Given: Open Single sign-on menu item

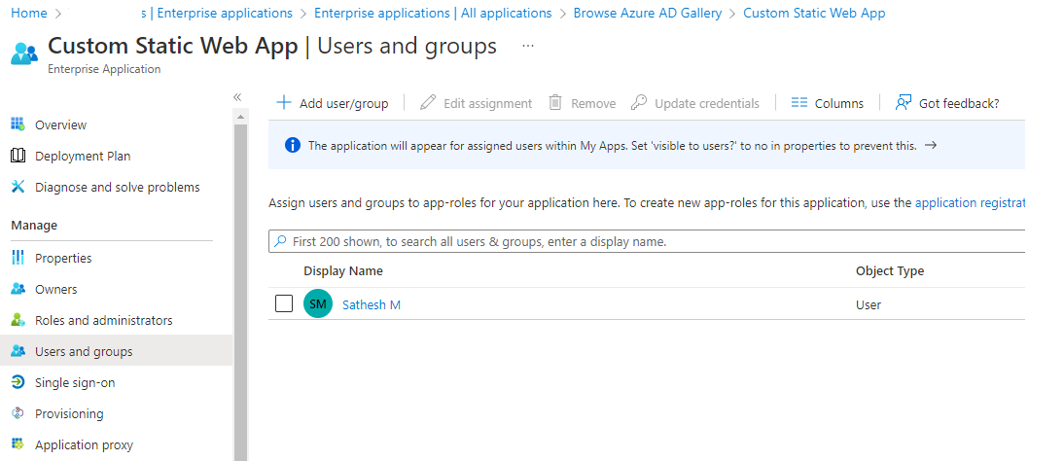Looking at the screenshot, I should [x=75, y=383].
